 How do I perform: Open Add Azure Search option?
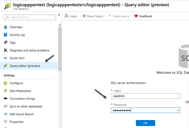click(x=21, y=114)
